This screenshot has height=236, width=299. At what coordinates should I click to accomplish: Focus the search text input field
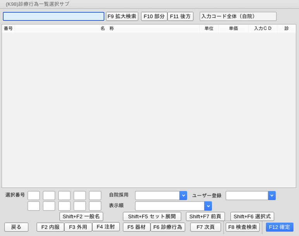pos(53,16)
